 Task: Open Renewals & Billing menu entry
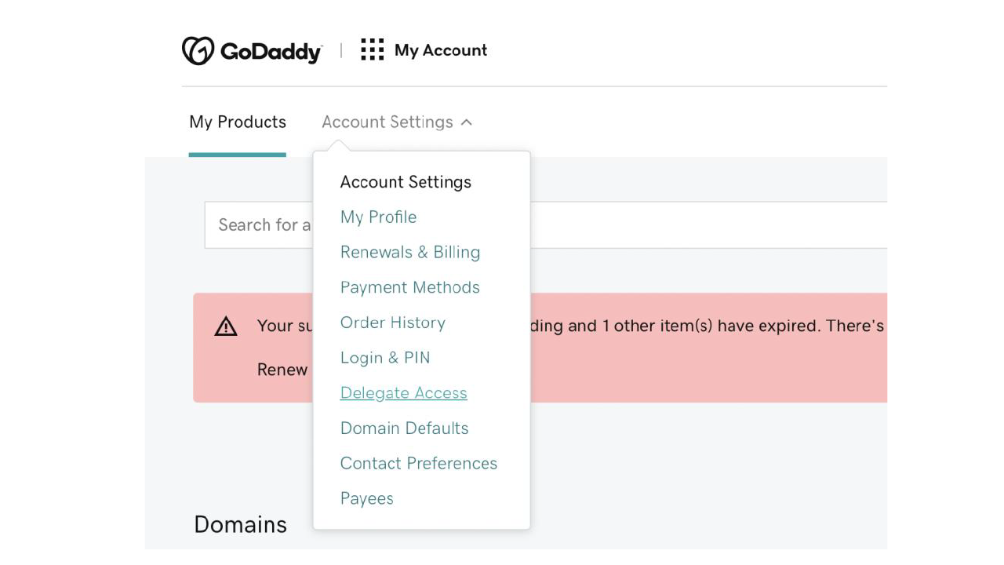pos(410,253)
